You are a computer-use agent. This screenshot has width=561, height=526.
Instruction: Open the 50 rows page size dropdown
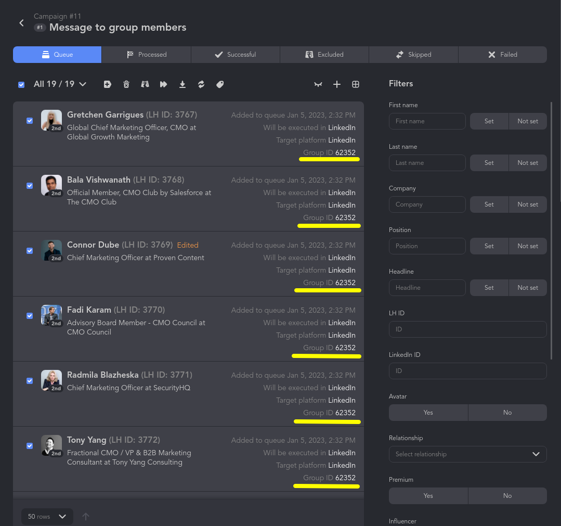click(47, 517)
